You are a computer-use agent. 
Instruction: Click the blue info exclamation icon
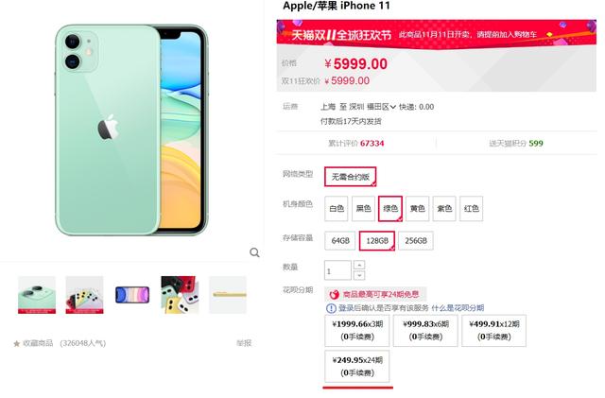pyautogui.click(x=331, y=308)
